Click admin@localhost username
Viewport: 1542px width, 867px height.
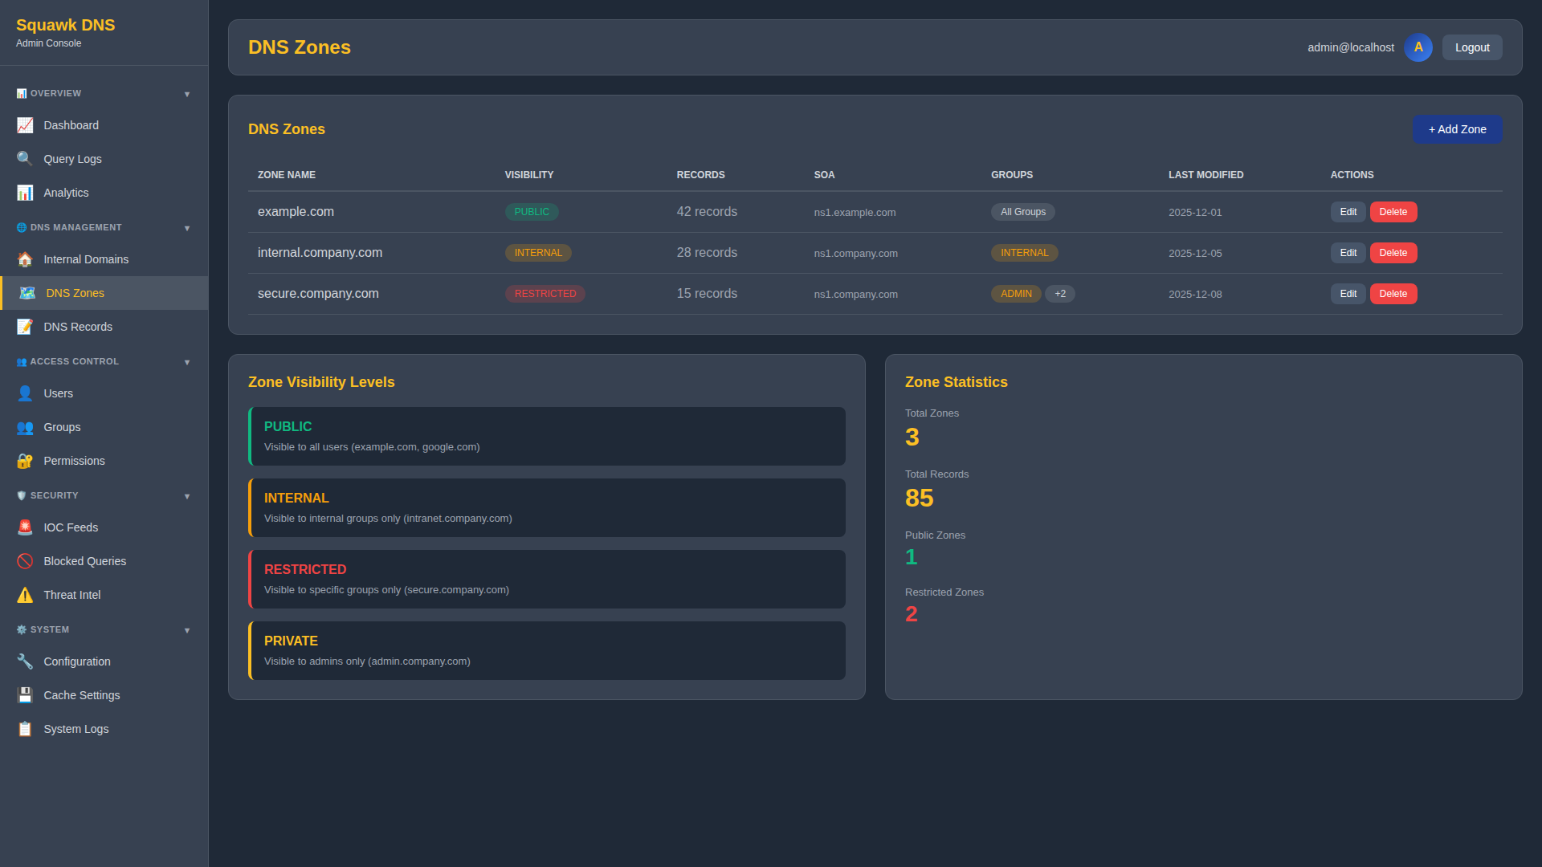1351,47
